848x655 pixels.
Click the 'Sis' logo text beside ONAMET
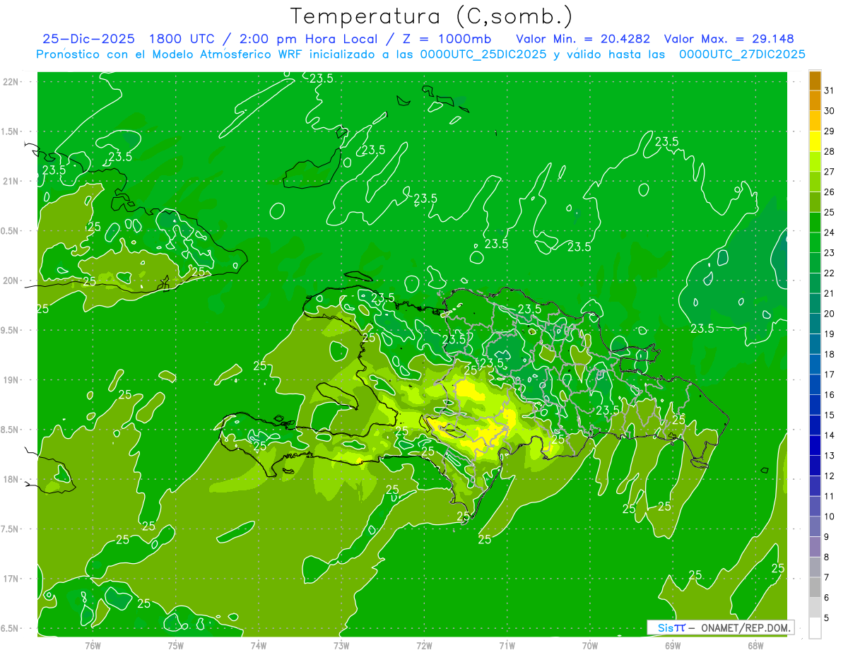(665, 627)
